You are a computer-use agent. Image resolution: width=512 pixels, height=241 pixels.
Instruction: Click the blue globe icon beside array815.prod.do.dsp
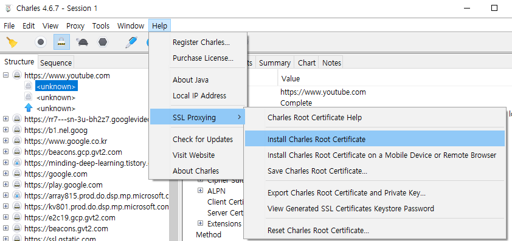click(16, 195)
